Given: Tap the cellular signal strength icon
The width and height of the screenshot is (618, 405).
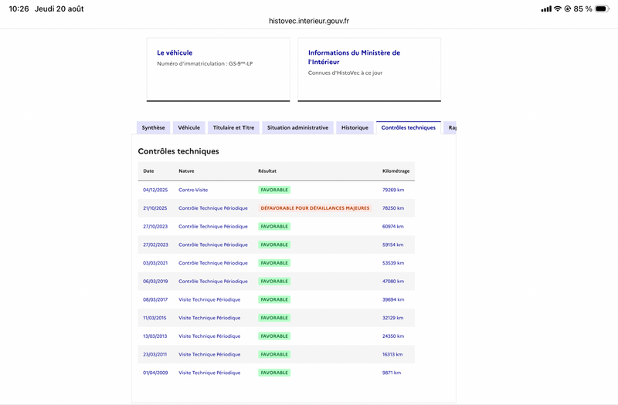Looking at the screenshot, I should click(x=546, y=8).
